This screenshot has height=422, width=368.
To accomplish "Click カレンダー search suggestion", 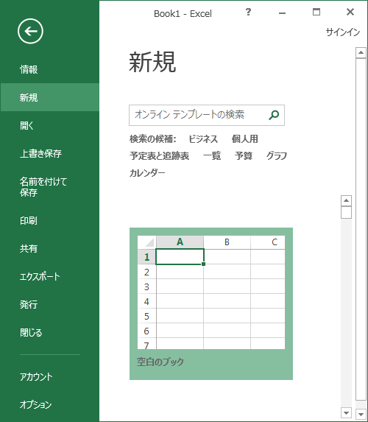I will point(147,173).
